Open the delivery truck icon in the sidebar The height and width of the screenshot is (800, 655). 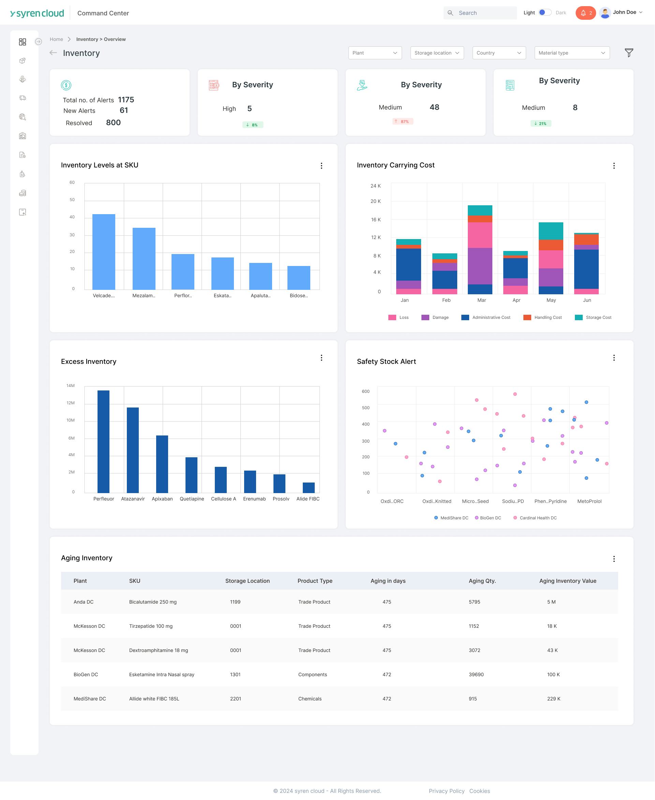(23, 98)
